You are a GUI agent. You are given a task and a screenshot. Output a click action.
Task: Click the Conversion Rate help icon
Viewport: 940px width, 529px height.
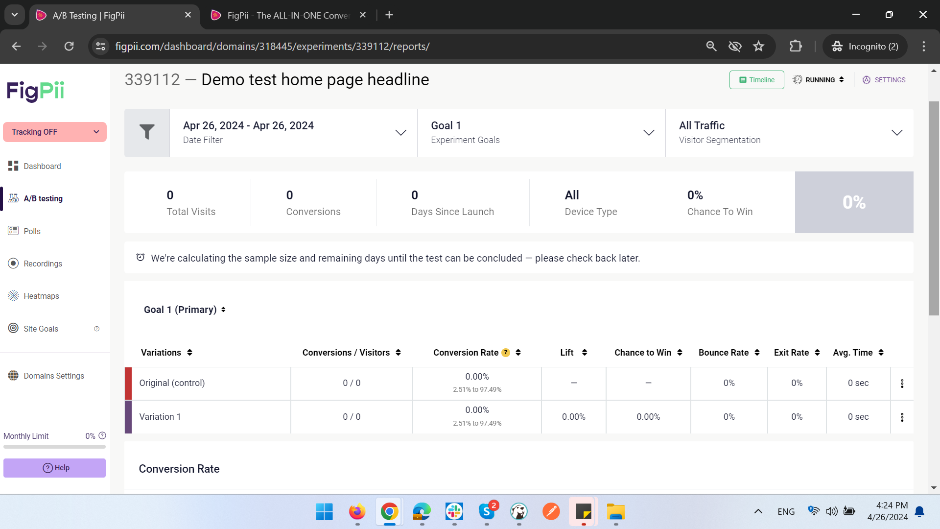click(506, 353)
